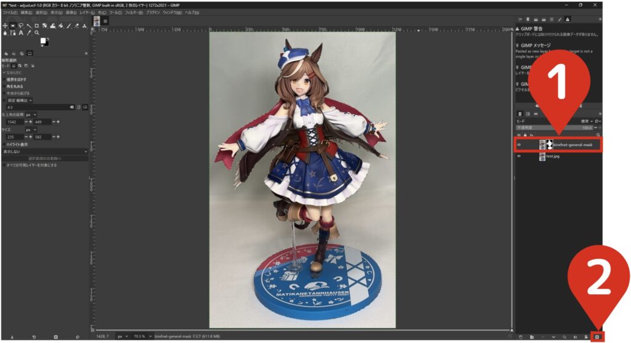This screenshot has width=631, height=343.
Task: Choose Add to selection mode icon
Action: pyautogui.click(x=20, y=66)
